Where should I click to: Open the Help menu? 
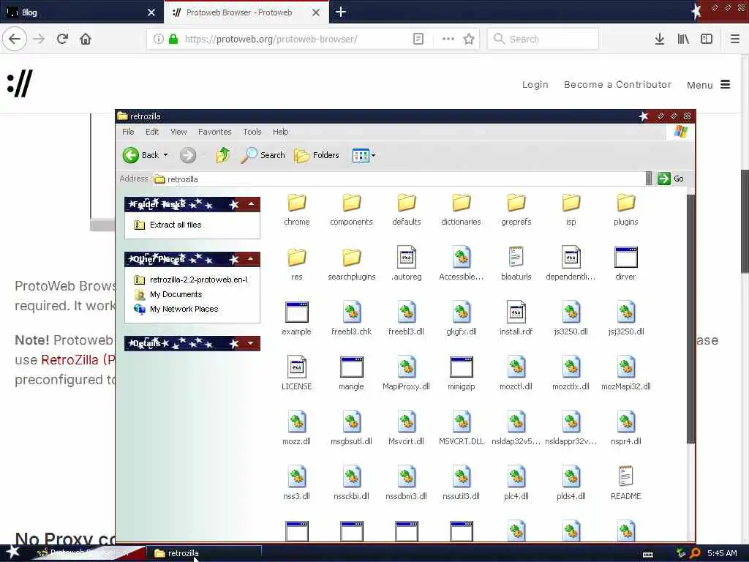tap(280, 132)
